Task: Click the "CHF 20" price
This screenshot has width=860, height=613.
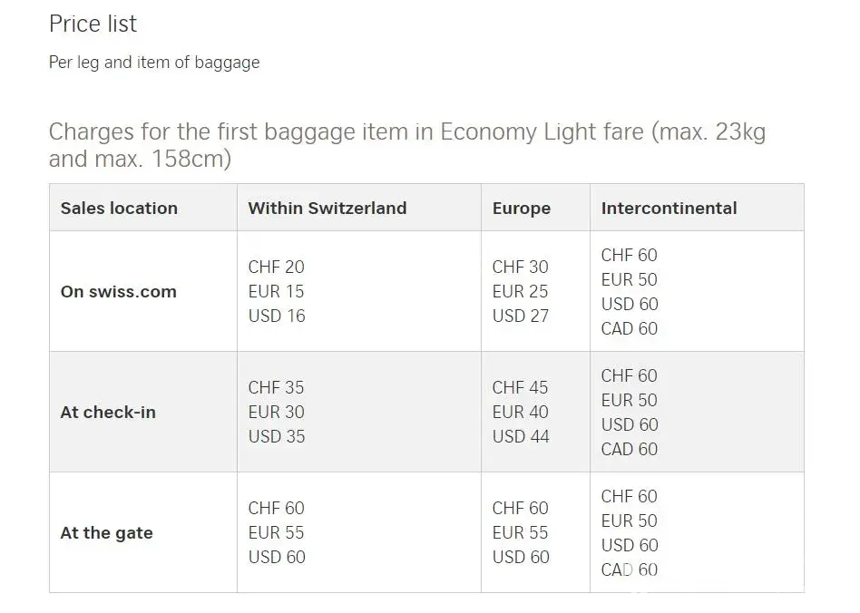Action: [x=276, y=268]
